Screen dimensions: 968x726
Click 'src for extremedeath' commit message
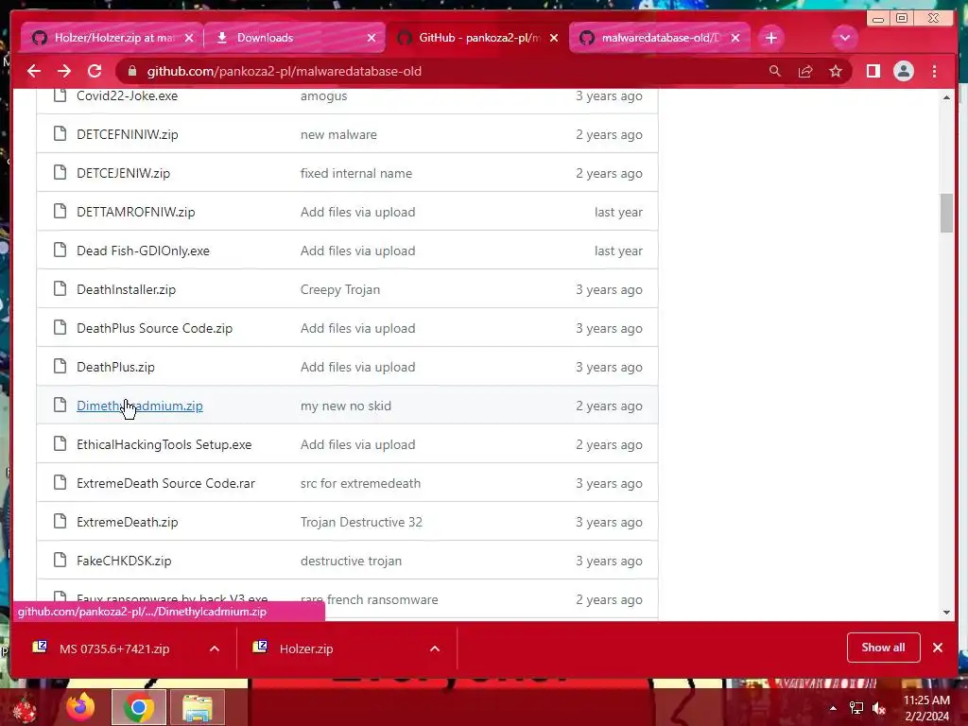[360, 483]
